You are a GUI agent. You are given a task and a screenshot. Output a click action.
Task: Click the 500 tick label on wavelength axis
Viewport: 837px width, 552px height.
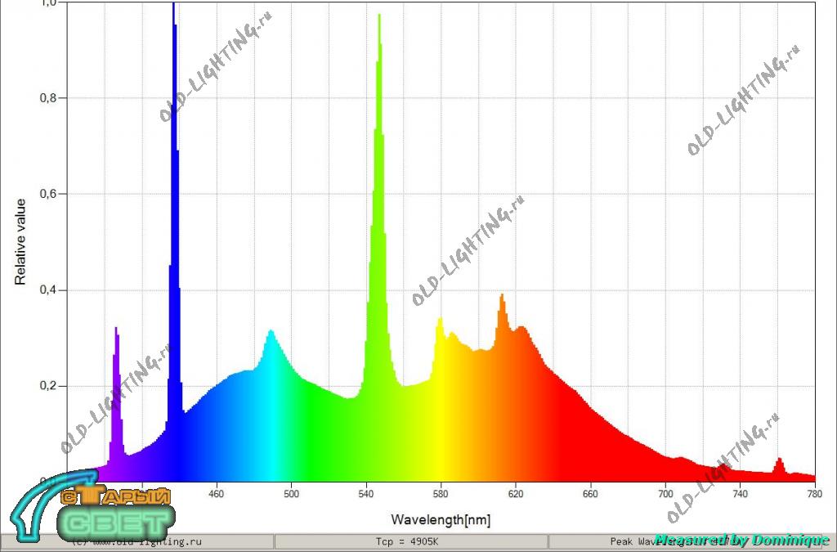[291, 494]
